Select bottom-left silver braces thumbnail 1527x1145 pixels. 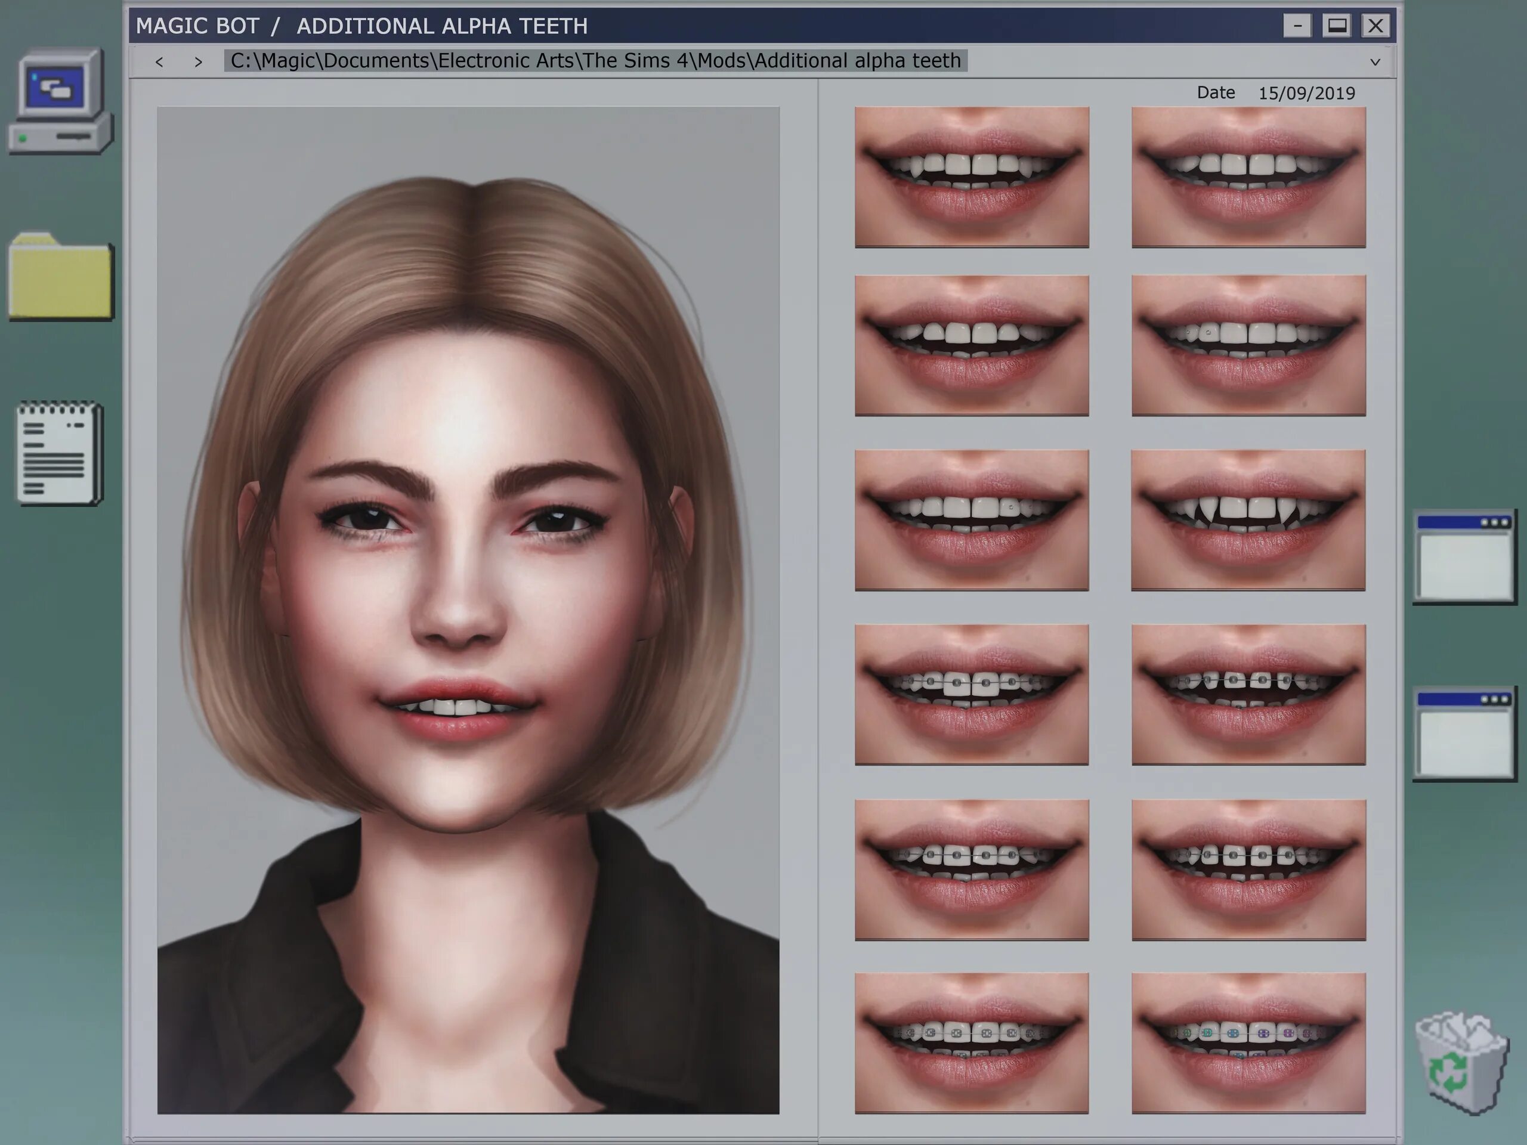pyautogui.click(x=971, y=1044)
